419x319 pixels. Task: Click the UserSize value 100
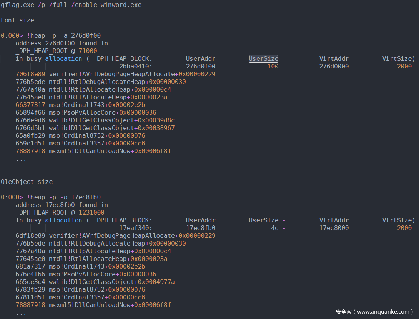[x=273, y=66]
